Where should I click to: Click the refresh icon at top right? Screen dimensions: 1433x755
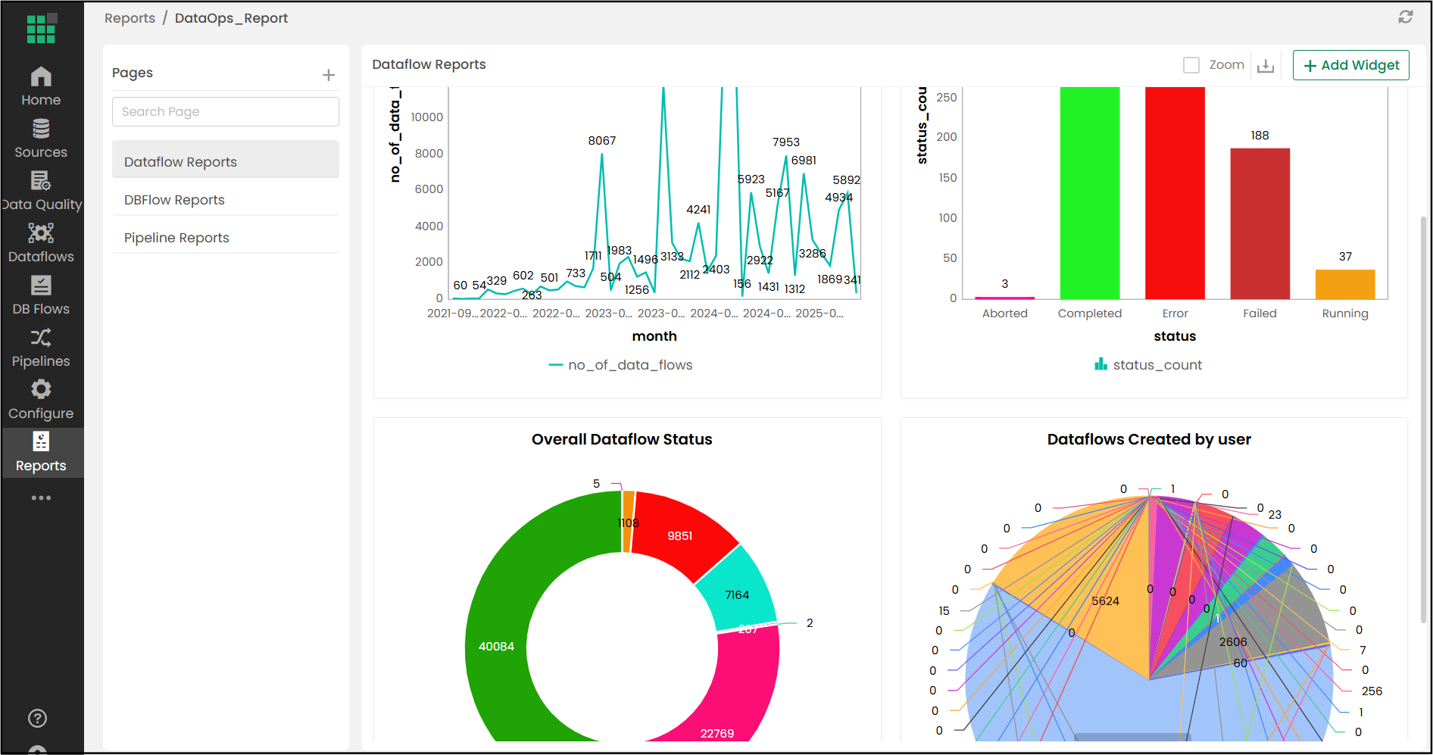click(1406, 17)
